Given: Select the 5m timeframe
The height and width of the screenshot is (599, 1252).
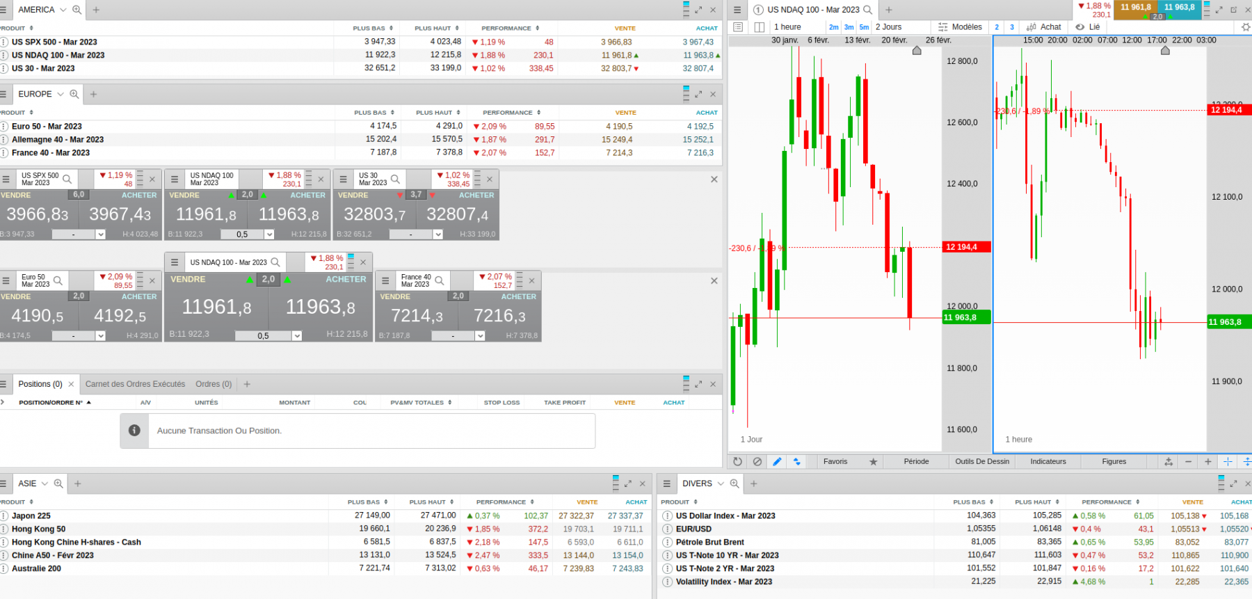Looking at the screenshot, I should click(x=864, y=27).
